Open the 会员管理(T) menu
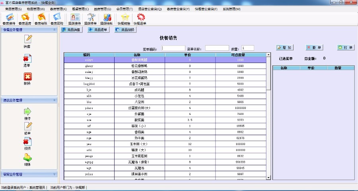This screenshot has height=191, width=358. [125, 9]
